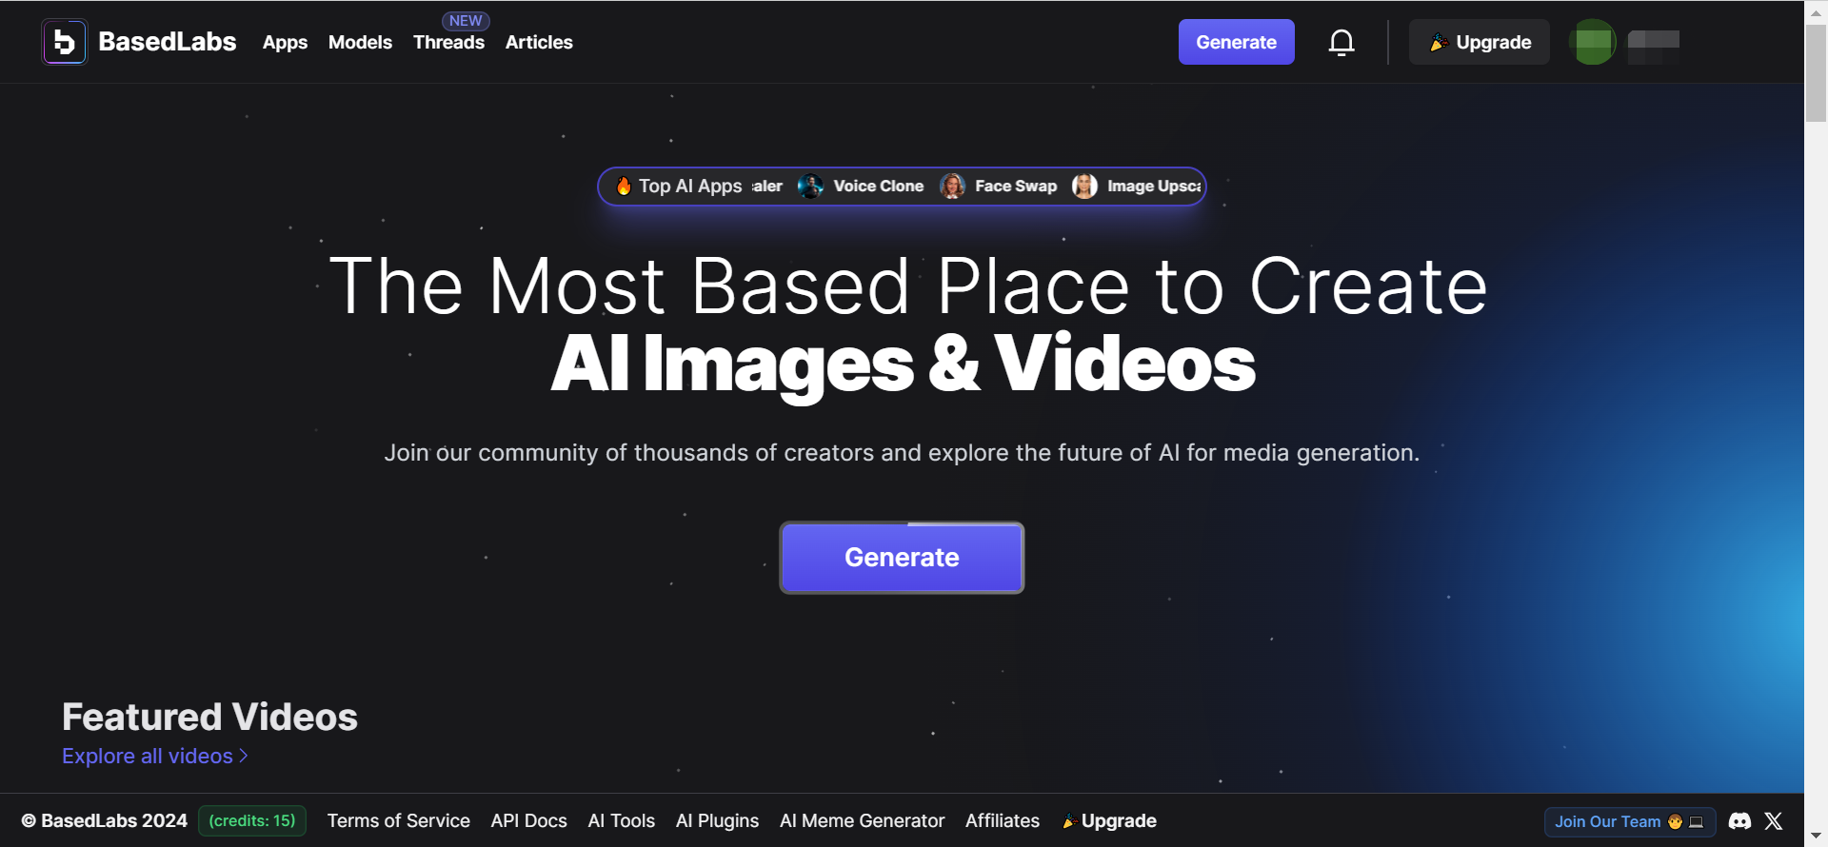This screenshot has height=847, width=1828.
Task: Click the page vertical scrollbar thumb
Action: click(x=1816, y=73)
